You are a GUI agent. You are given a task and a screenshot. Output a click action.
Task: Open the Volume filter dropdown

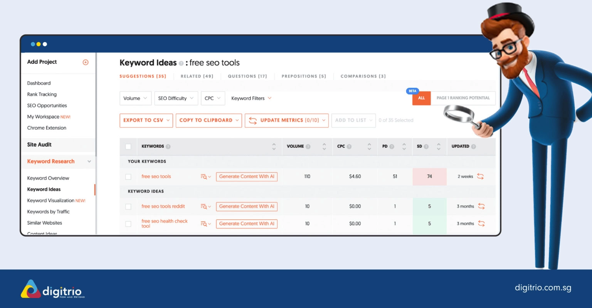(x=135, y=98)
